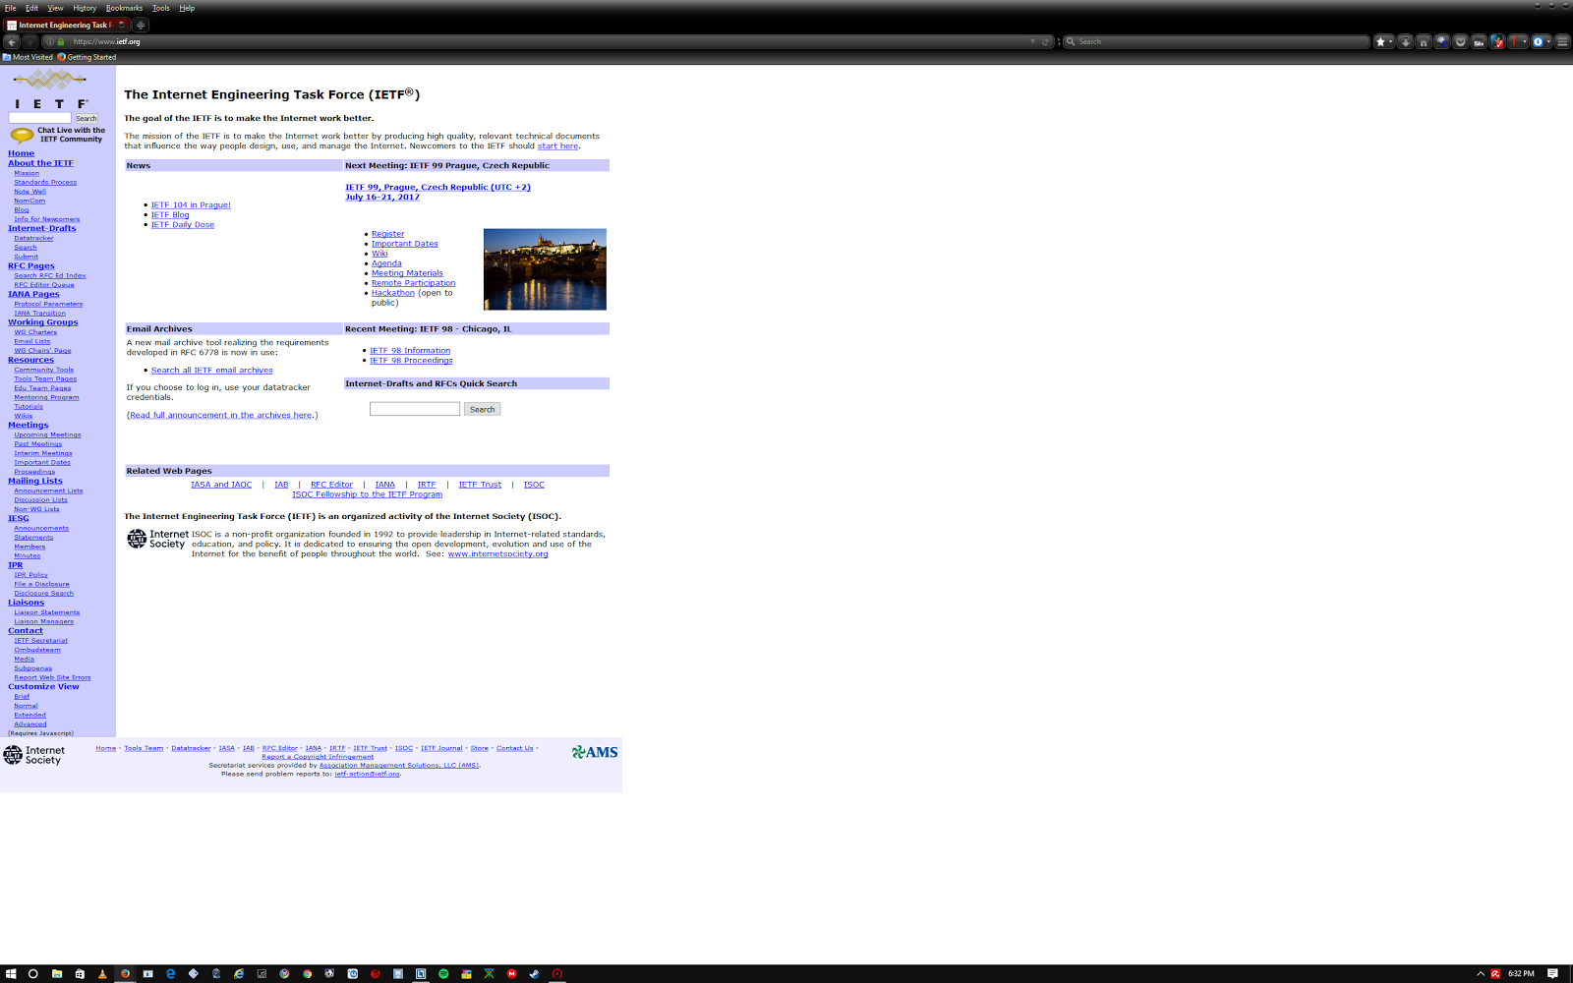Show site information via the info icon
The width and height of the screenshot is (1573, 983).
click(x=50, y=41)
